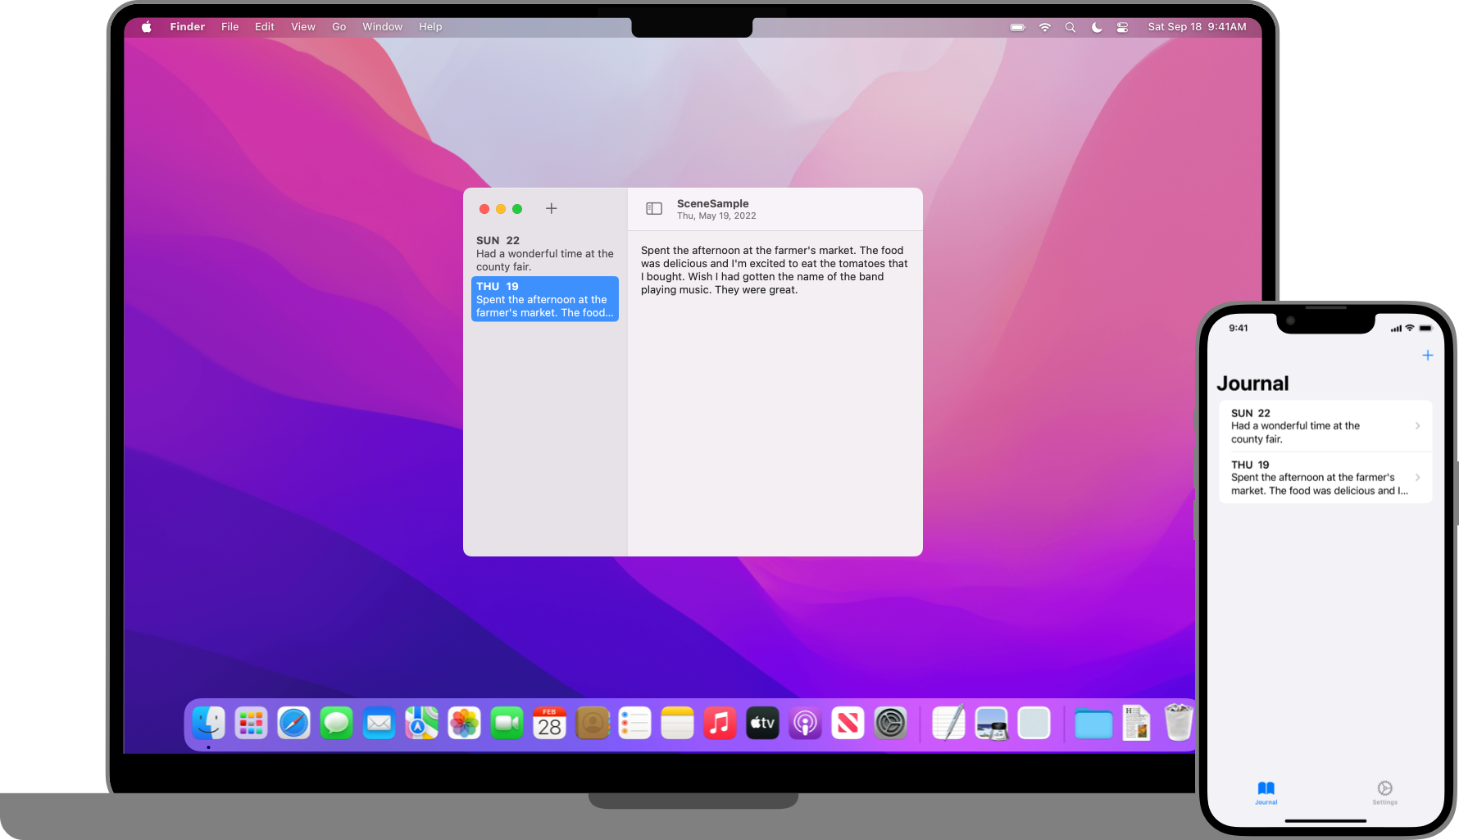The width and height of the screenshot is (1459, 840).
Task: Open Control Center from menu bar
Action: (1122, 27)
